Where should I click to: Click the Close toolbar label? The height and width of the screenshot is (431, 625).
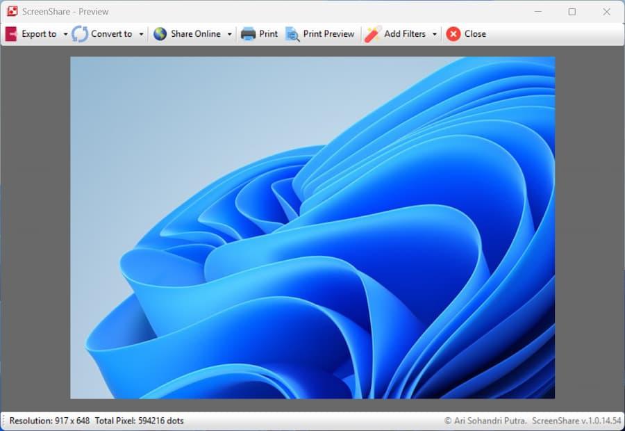475,34
